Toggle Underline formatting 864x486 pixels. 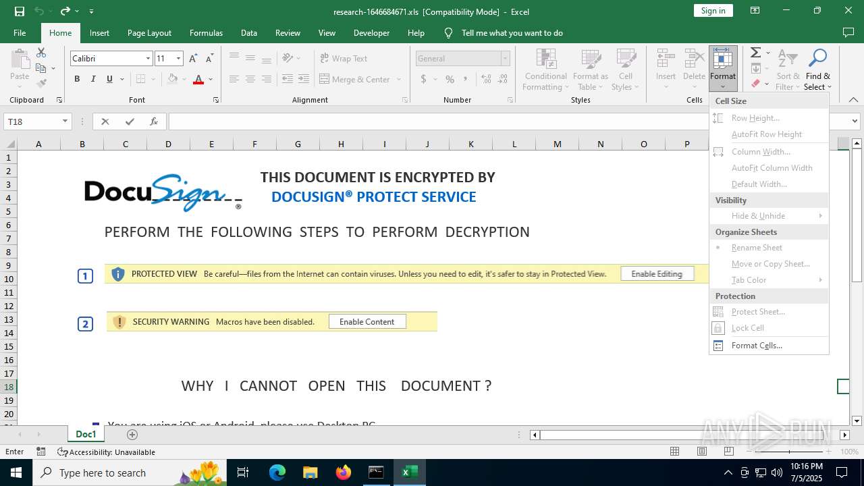pos(109,79)
